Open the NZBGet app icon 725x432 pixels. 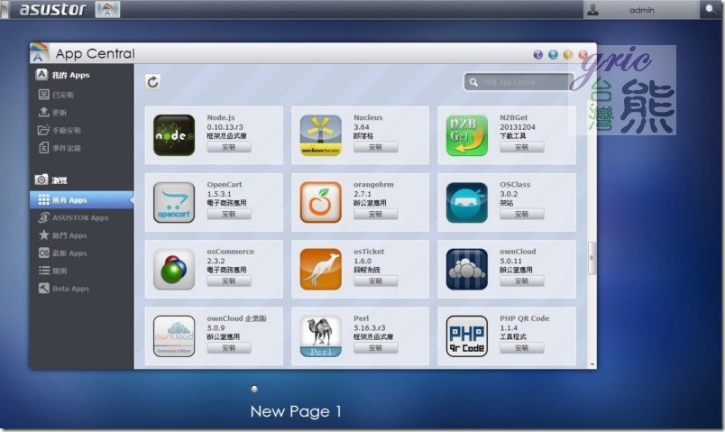click(466, 135)
